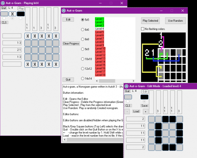Select the 10x10 size radio button
The height and width of the screenshot is (158, 197).
83,59
